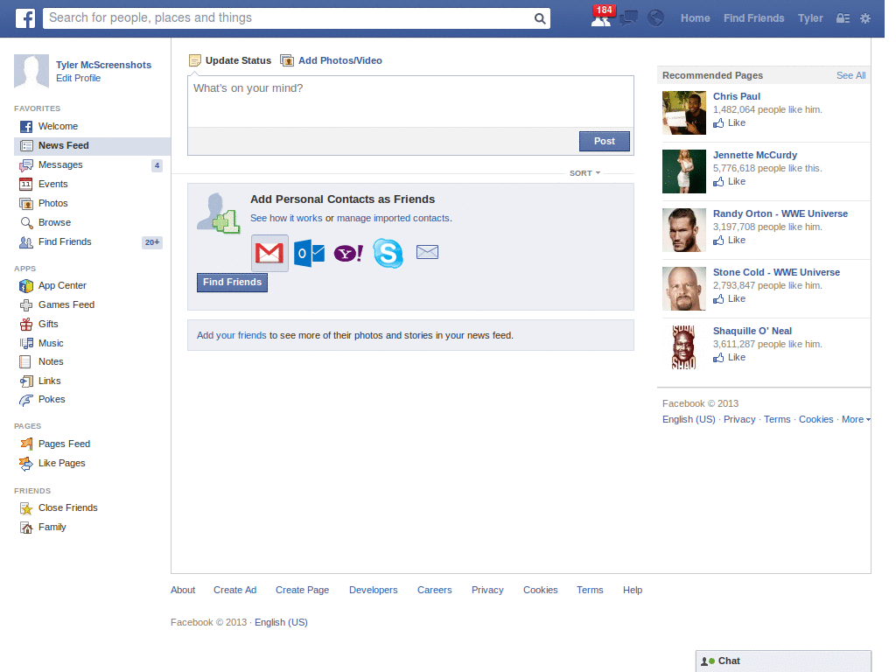896x672 pixels.
Task: Click the Create Page footer link
Action: click(x=302, y=591)
